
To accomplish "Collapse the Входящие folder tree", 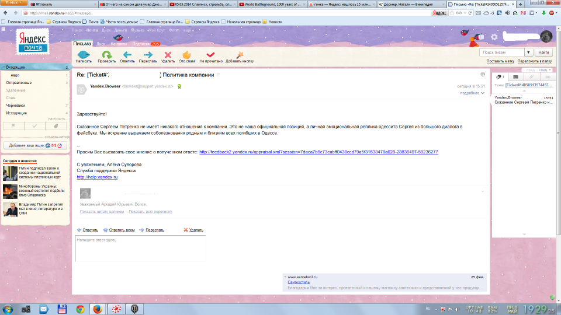I will click(x=3, y=68).
